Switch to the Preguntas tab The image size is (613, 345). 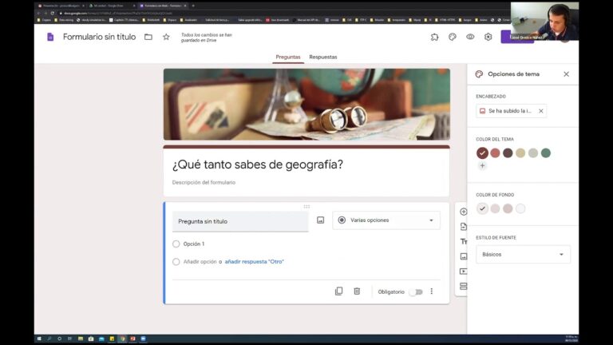288,57
